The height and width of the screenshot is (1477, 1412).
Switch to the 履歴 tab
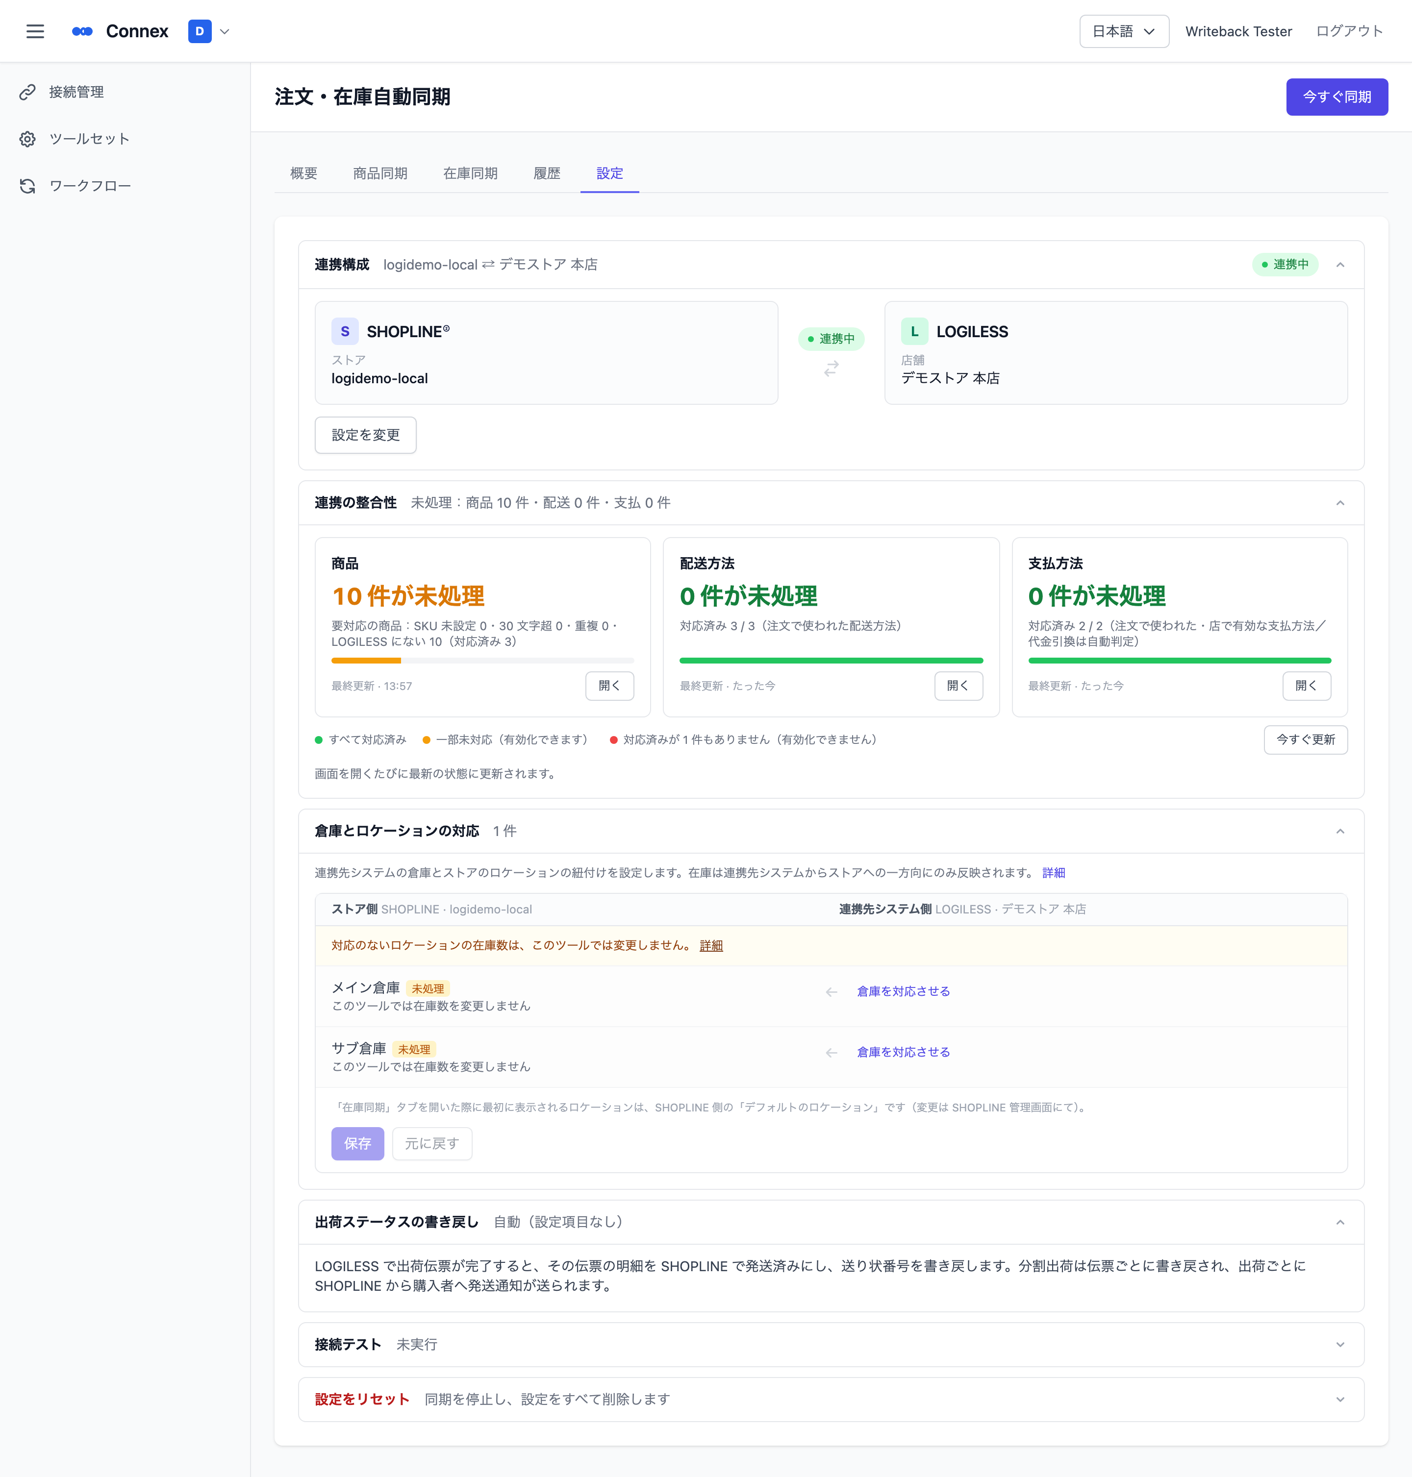click(547, 173)
